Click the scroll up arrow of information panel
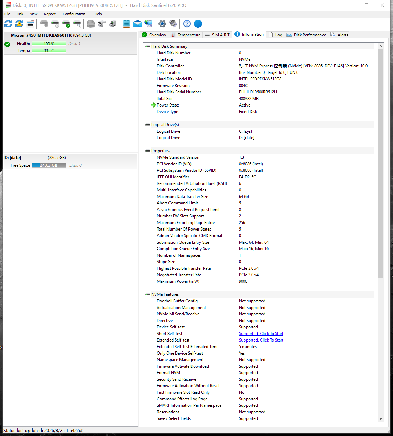The image size is (393, 436). coord(381,46)
